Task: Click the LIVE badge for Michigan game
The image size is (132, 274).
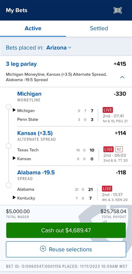Action: 108,110
